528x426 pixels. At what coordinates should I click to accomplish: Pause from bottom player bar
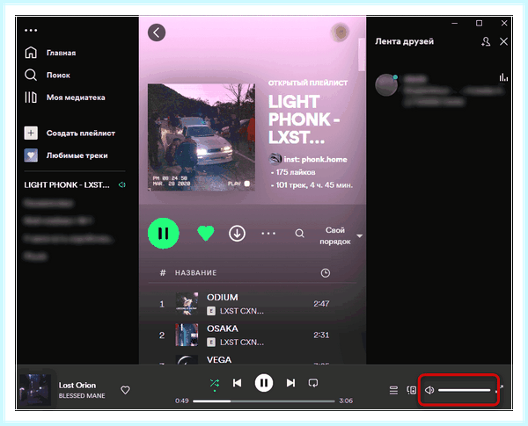pos(264,383)
